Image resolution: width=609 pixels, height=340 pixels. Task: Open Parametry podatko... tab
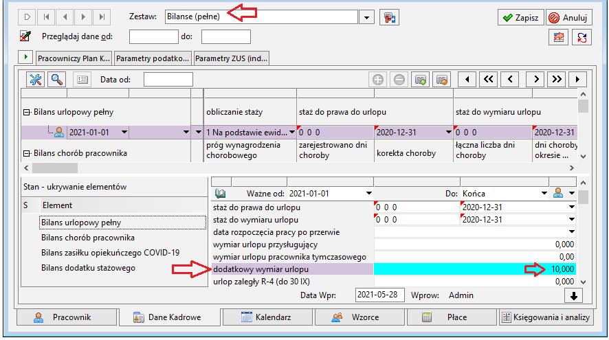153,58
